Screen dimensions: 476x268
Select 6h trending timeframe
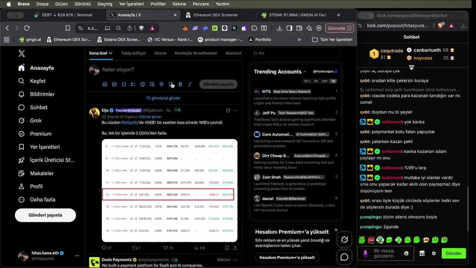pos(316,81)
